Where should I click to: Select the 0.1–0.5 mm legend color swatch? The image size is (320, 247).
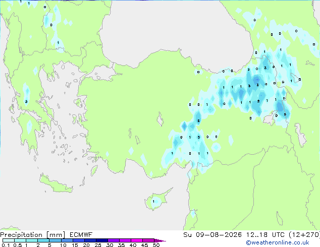pos(9,240)
